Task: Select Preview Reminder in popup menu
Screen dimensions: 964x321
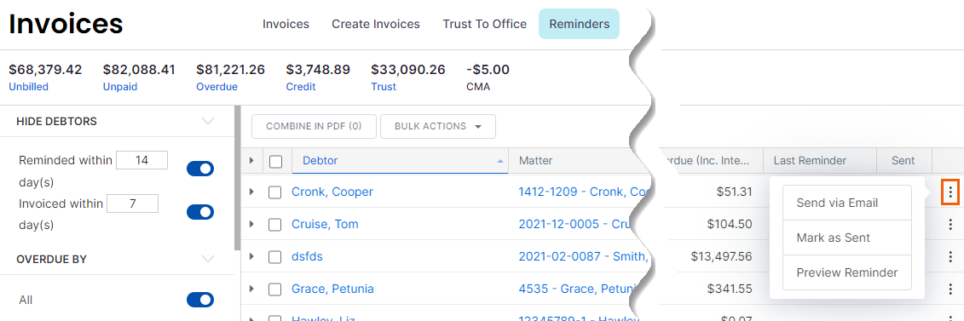Action: point(846,272)
